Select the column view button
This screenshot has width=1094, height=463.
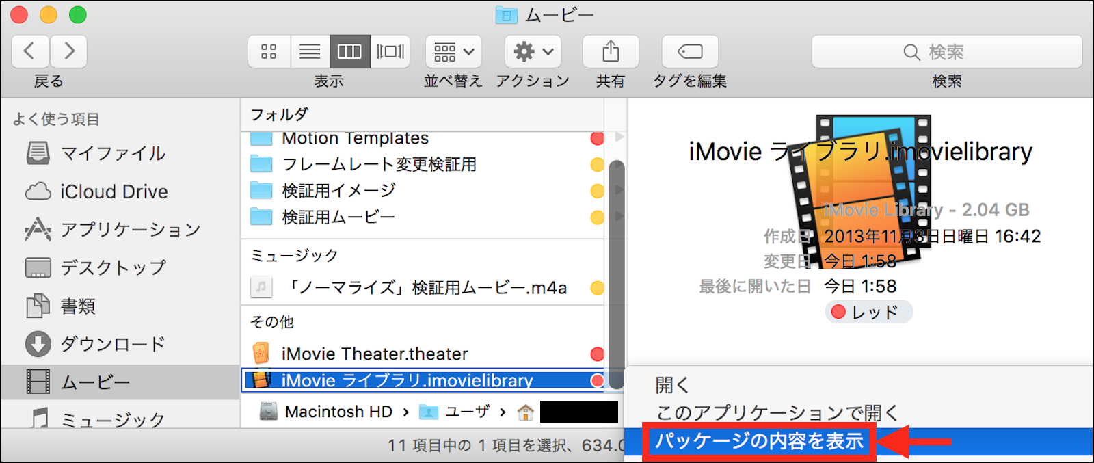point(349,52)
